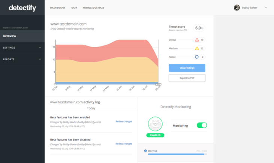274x163 pixels.
Task: Click the Today activity log heading
Action: [x=91, y=108]
